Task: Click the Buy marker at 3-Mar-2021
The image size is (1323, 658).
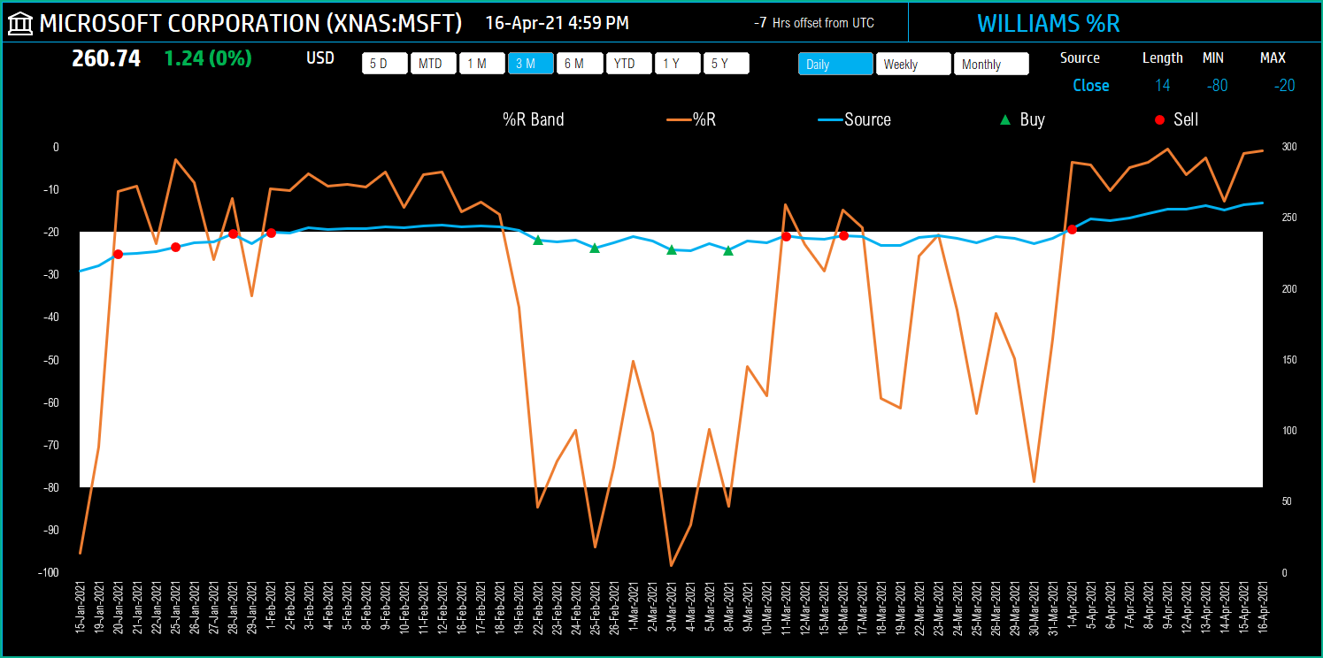Action: click(x=671, y=249)
